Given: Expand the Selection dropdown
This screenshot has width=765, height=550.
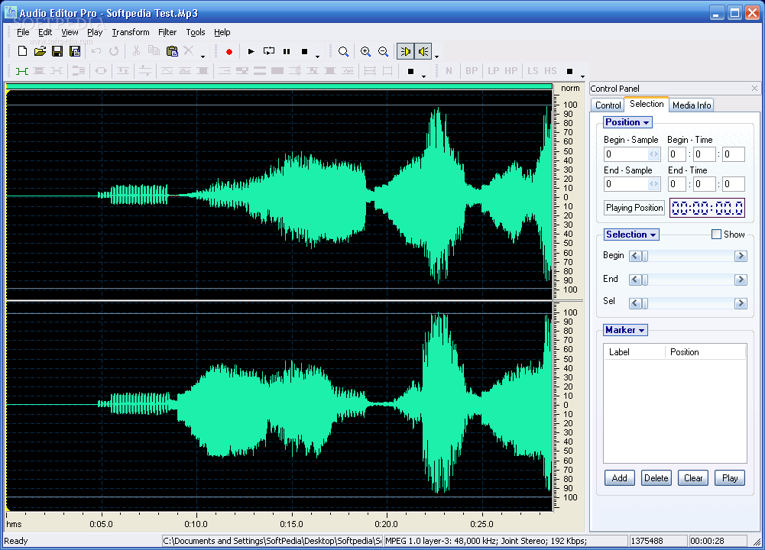Looking at the screenshot, I should click(631, 234).
